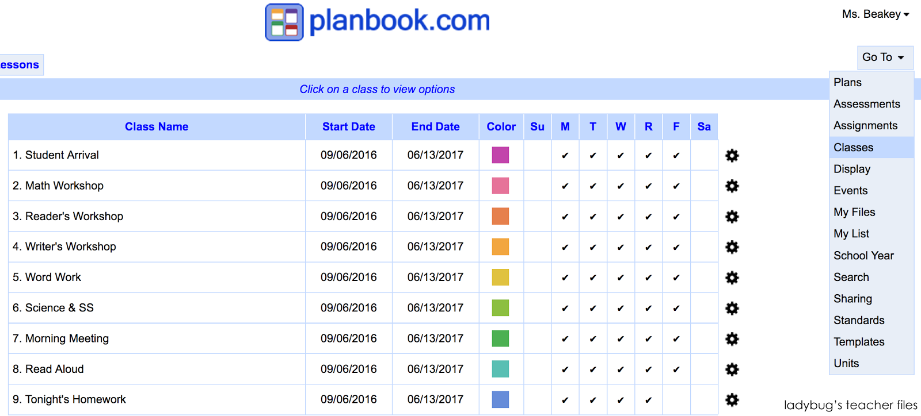921x416 pixels.
Task: Open the Ms. Beakey account dropdown
Action: [x=875, y=14]
